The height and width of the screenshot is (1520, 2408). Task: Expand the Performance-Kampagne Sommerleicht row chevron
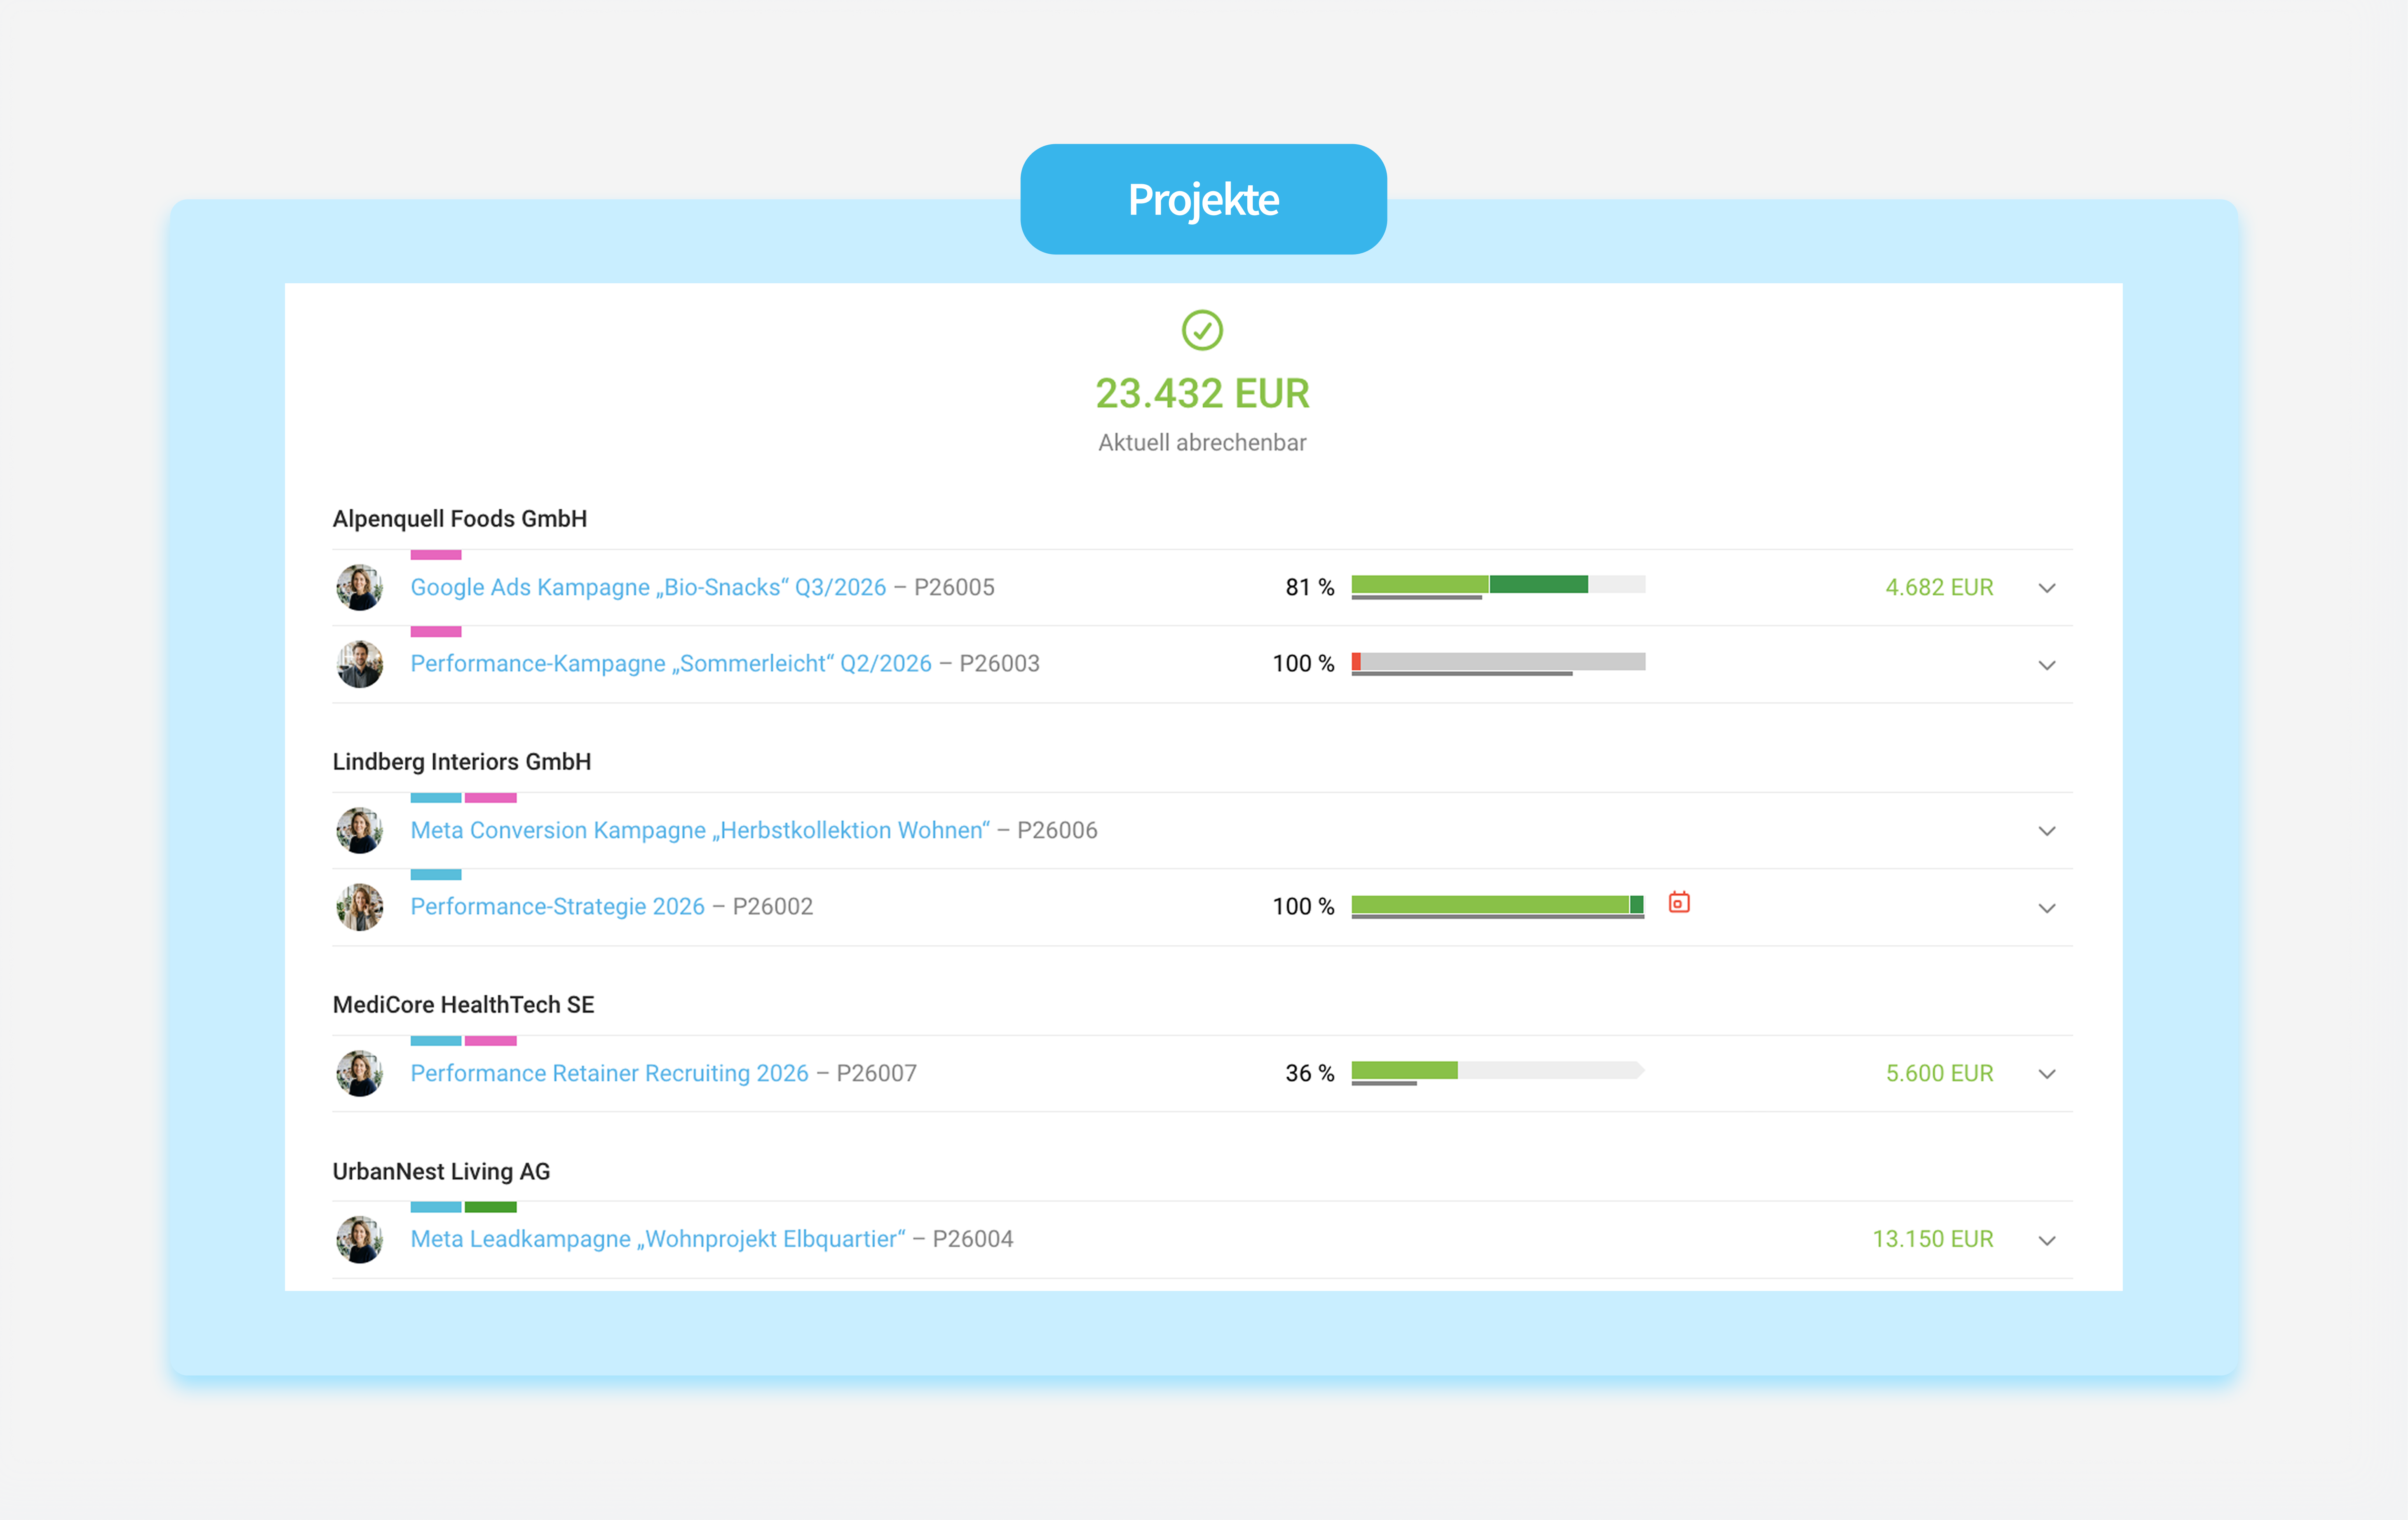2047,665
